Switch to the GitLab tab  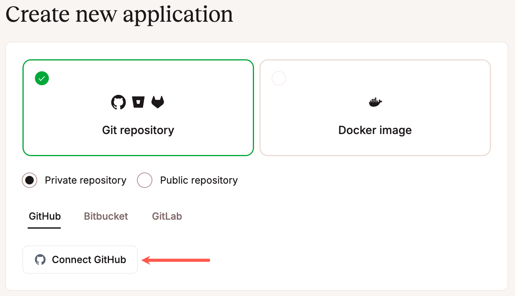(x=167, y=216)
